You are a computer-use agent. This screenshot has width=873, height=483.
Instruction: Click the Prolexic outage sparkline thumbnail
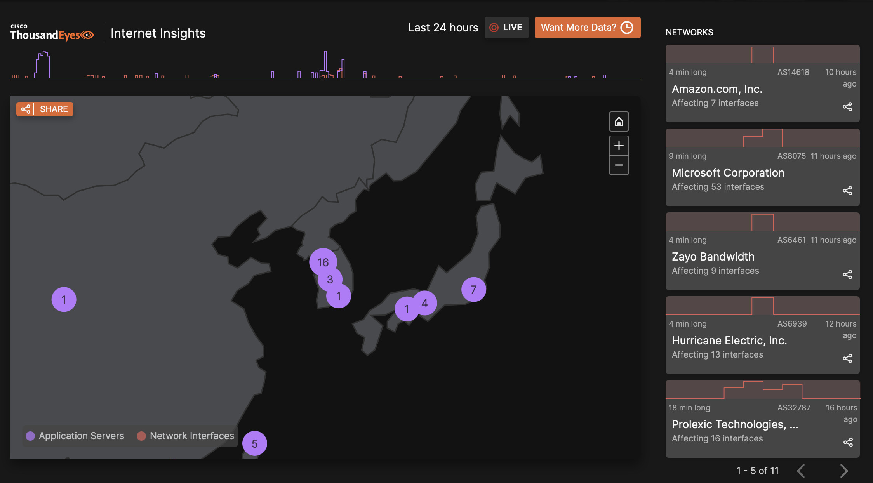[x=762, y=389]
